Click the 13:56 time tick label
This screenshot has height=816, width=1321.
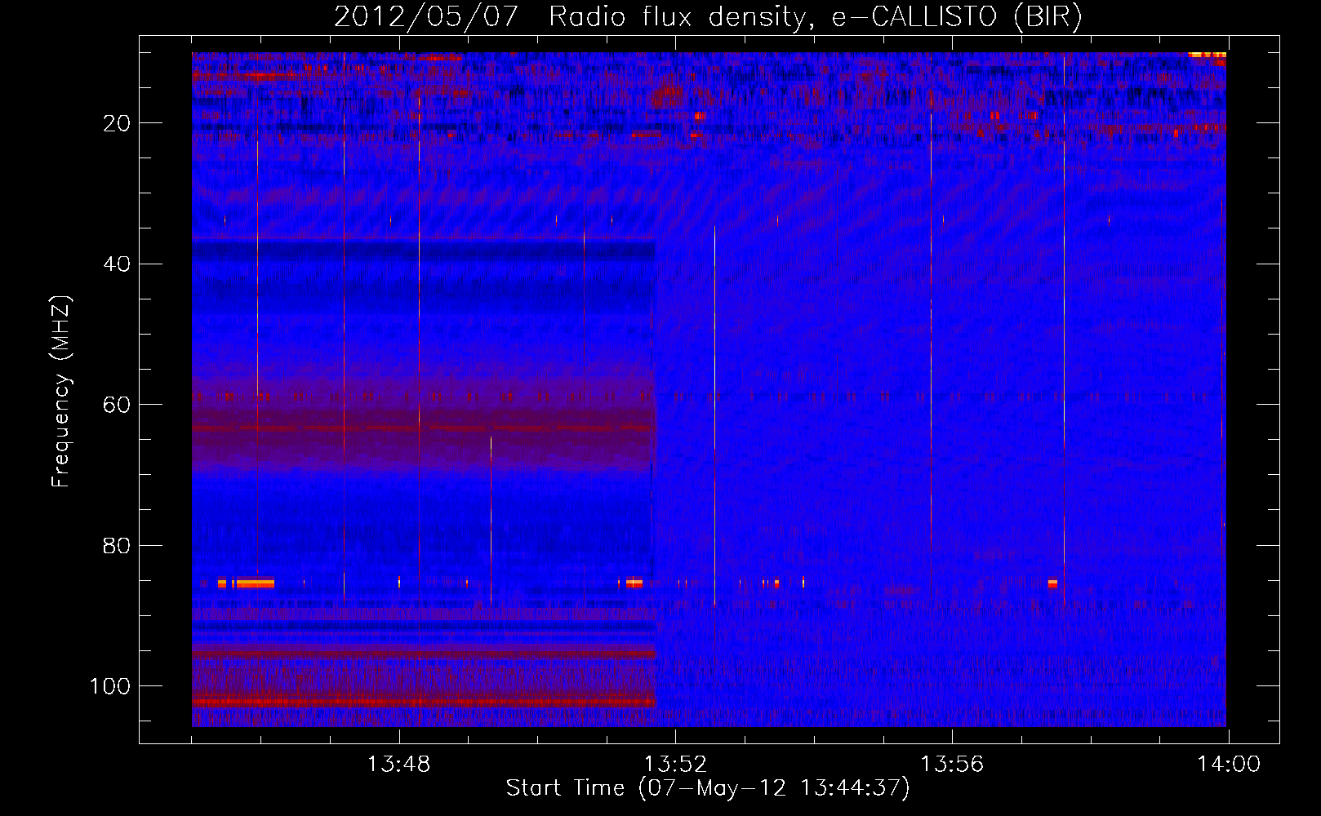pos(952,765)
